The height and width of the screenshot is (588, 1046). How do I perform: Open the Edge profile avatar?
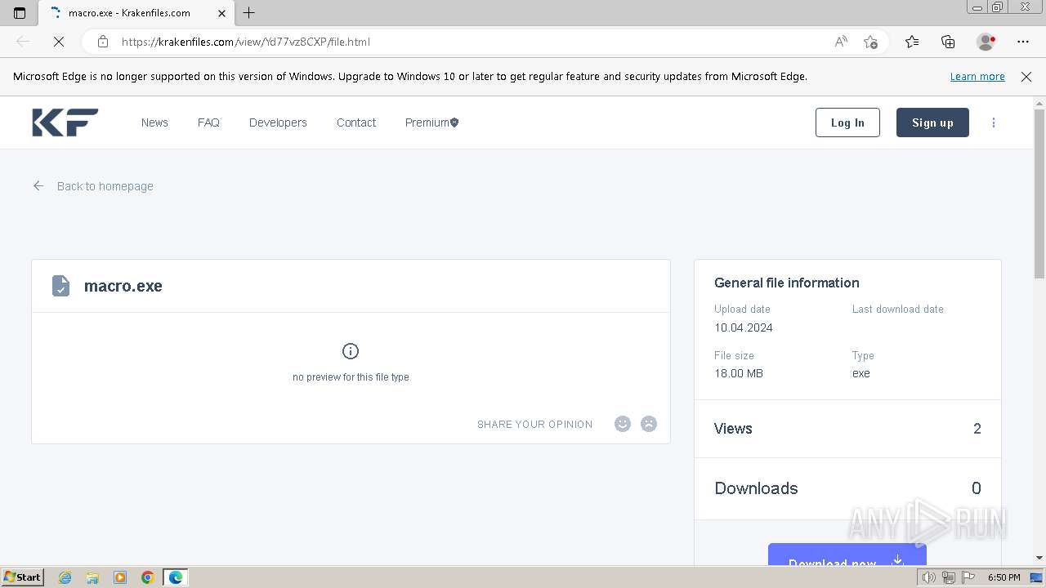986,42
